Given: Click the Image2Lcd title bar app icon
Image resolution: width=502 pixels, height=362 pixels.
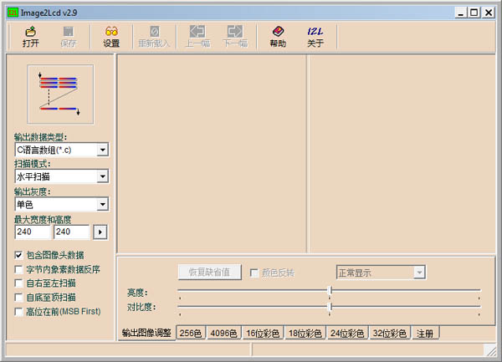Looking at the screenshot, I should pos(13,13).
